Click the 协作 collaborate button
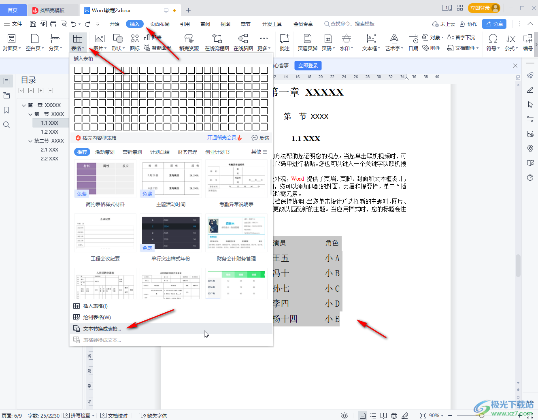538x420 pixels. click(469, 24)
